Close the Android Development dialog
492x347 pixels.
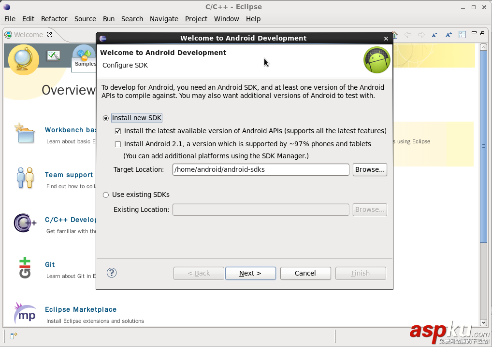click(x=386, y=39)
